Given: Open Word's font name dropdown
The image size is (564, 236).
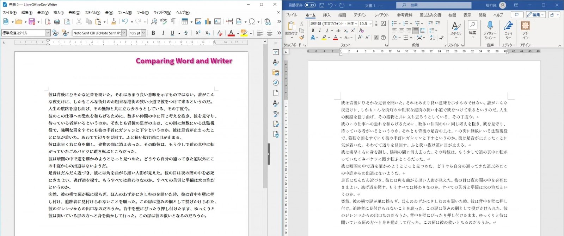Looking at the screenshot, I should click(x=356, y=24).
